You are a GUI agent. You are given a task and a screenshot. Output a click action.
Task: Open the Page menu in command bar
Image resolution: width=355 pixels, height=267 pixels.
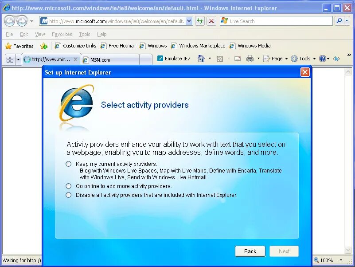275,59
